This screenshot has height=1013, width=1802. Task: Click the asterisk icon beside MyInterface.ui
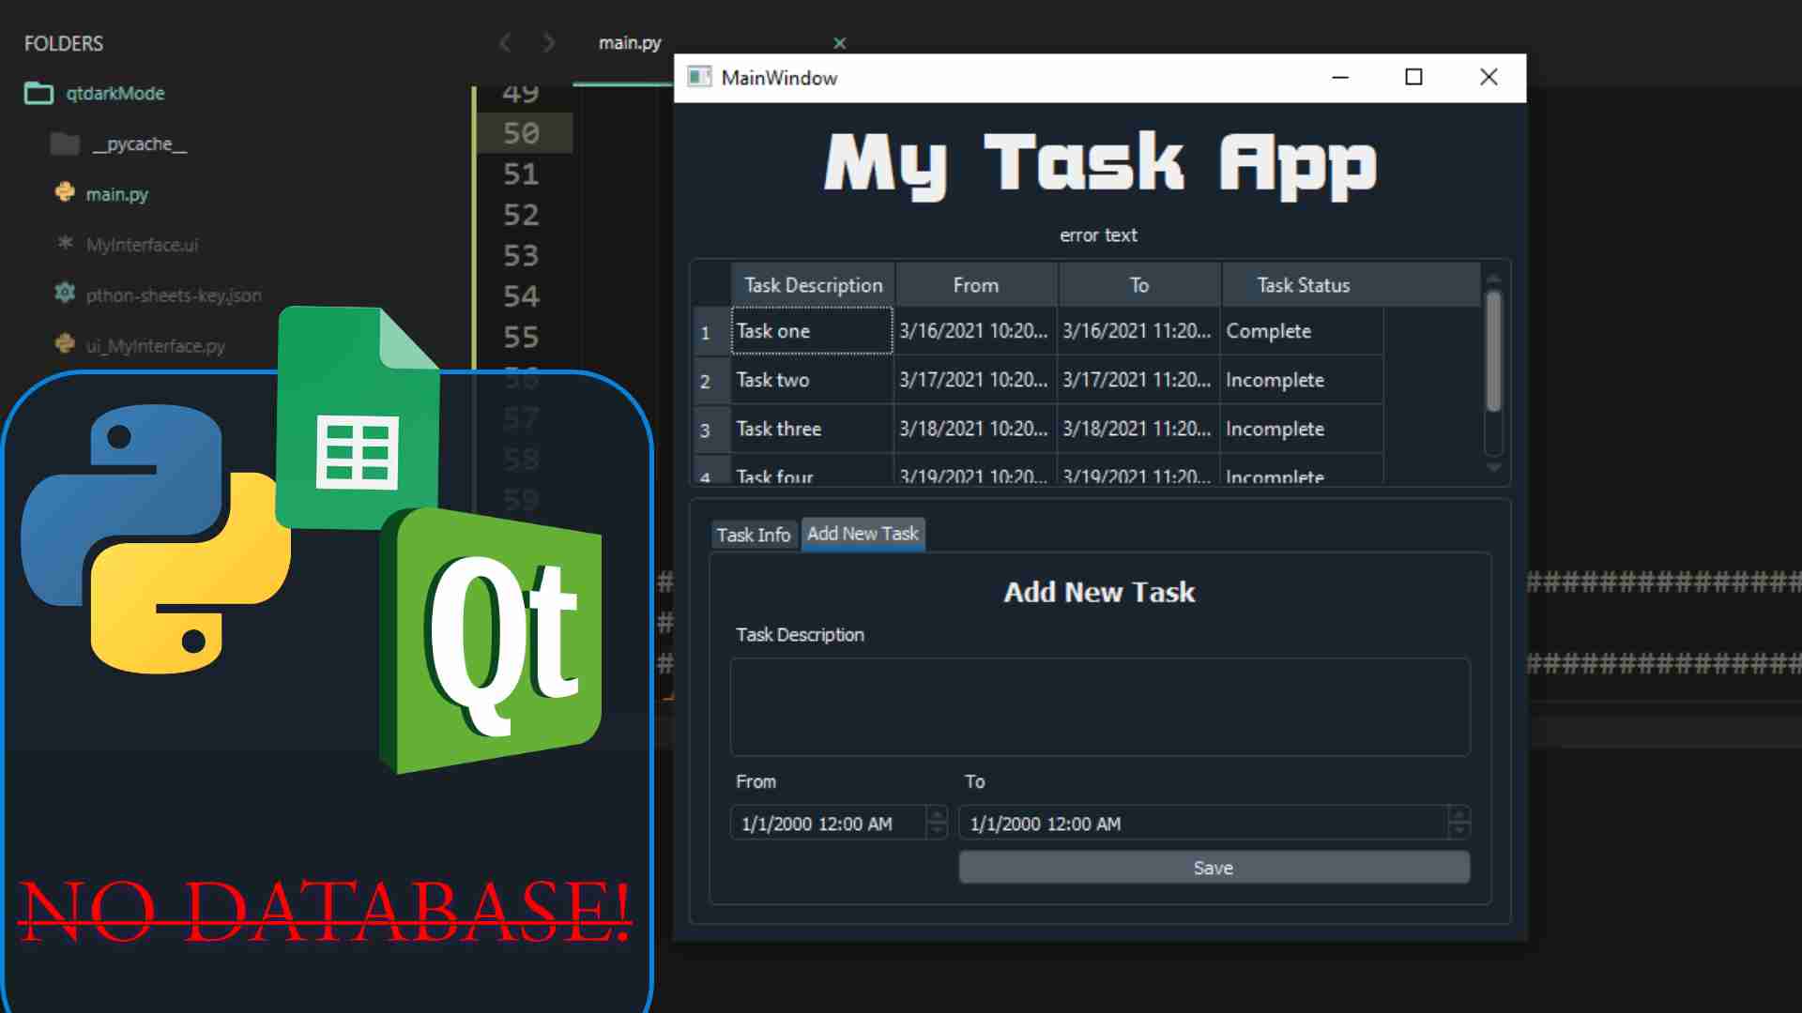[65, 243]
